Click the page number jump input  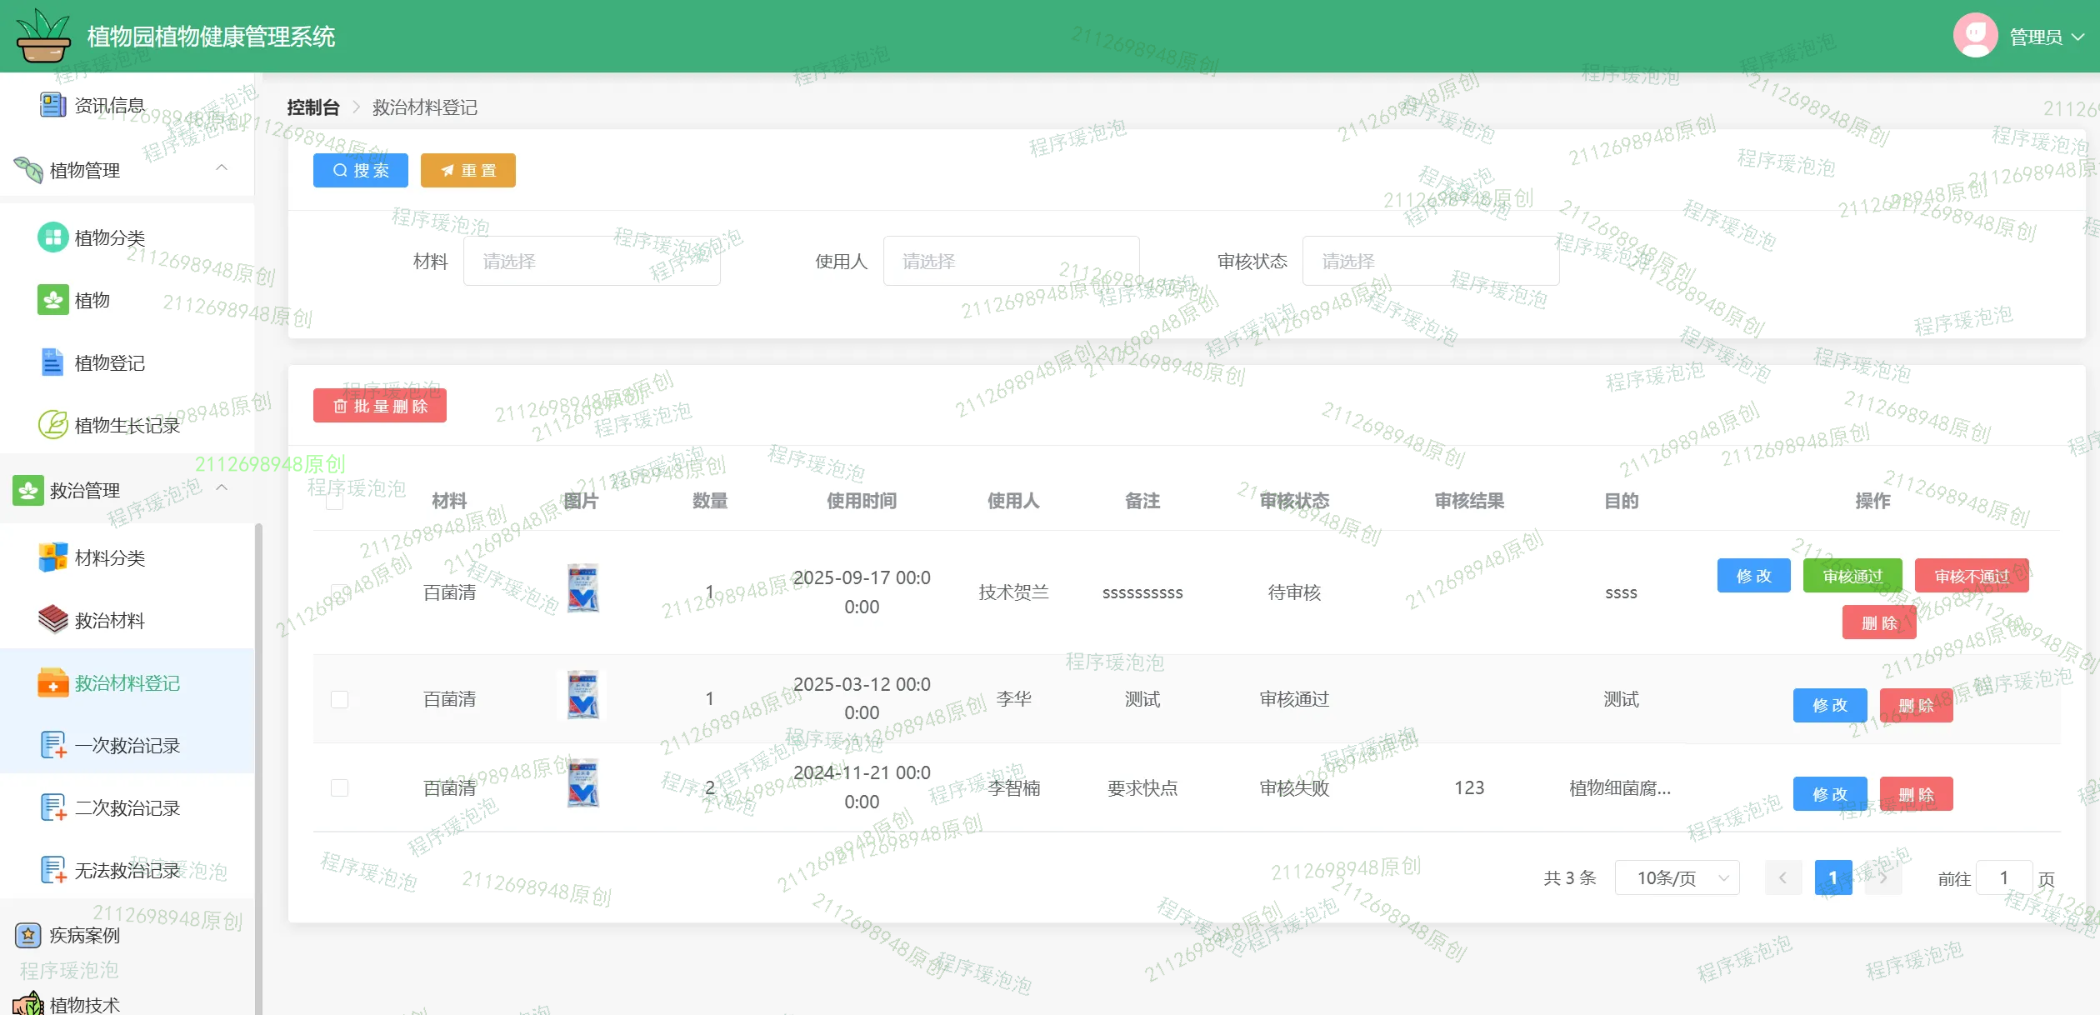pyautogui.click(x=2002, y=877)
